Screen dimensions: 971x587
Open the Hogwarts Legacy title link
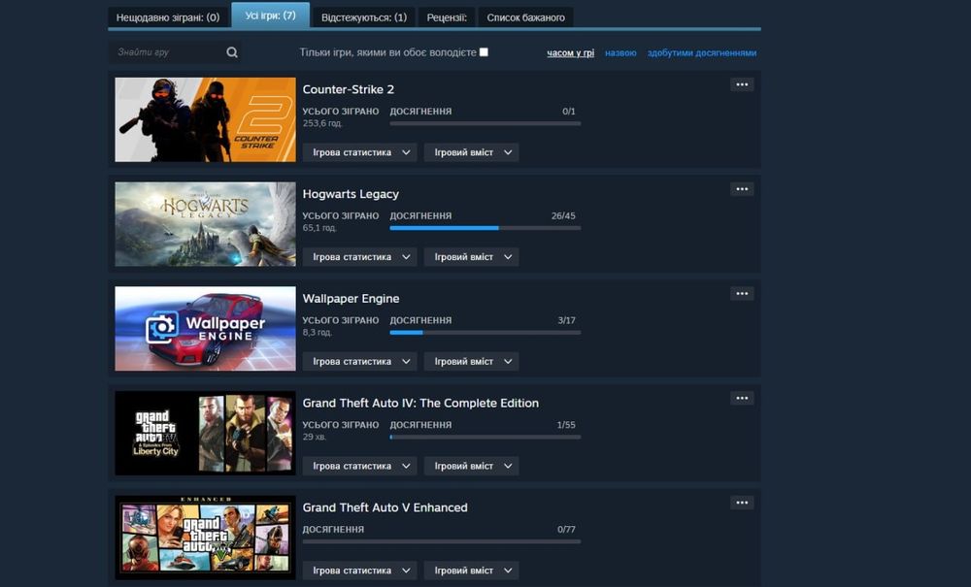tap(351, 194)
